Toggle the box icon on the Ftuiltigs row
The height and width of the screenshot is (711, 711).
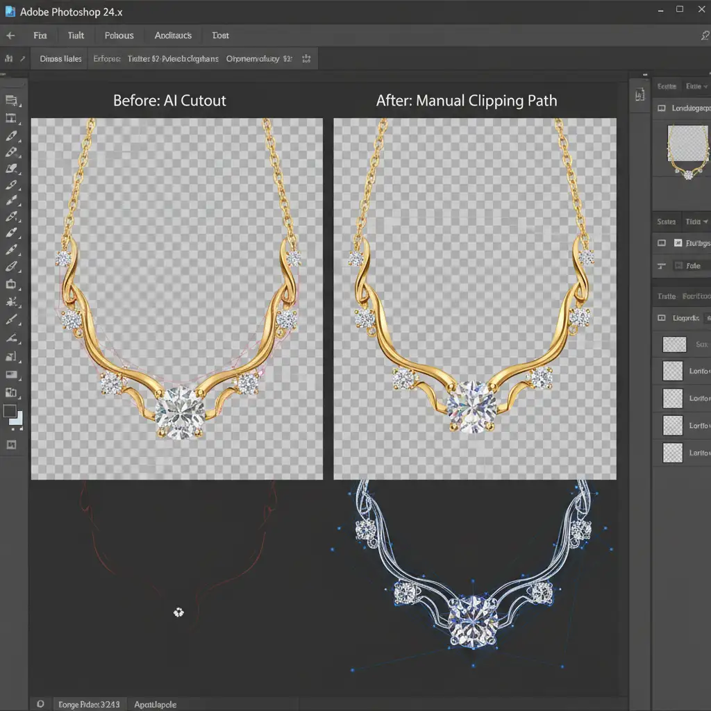(x=661, y=243)
